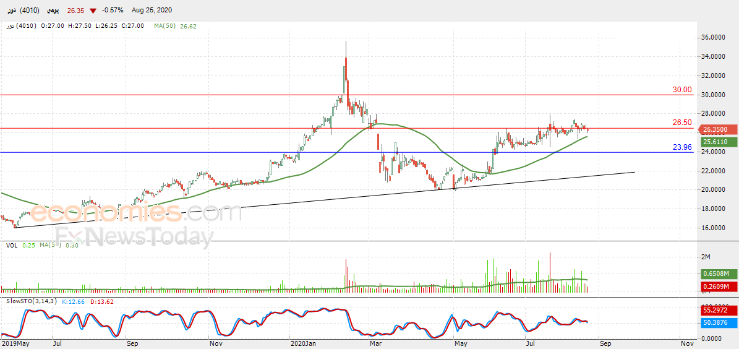Click the blue 50.3876 stochastic tag
Screen dimensions: 739x349
point(717,322)
